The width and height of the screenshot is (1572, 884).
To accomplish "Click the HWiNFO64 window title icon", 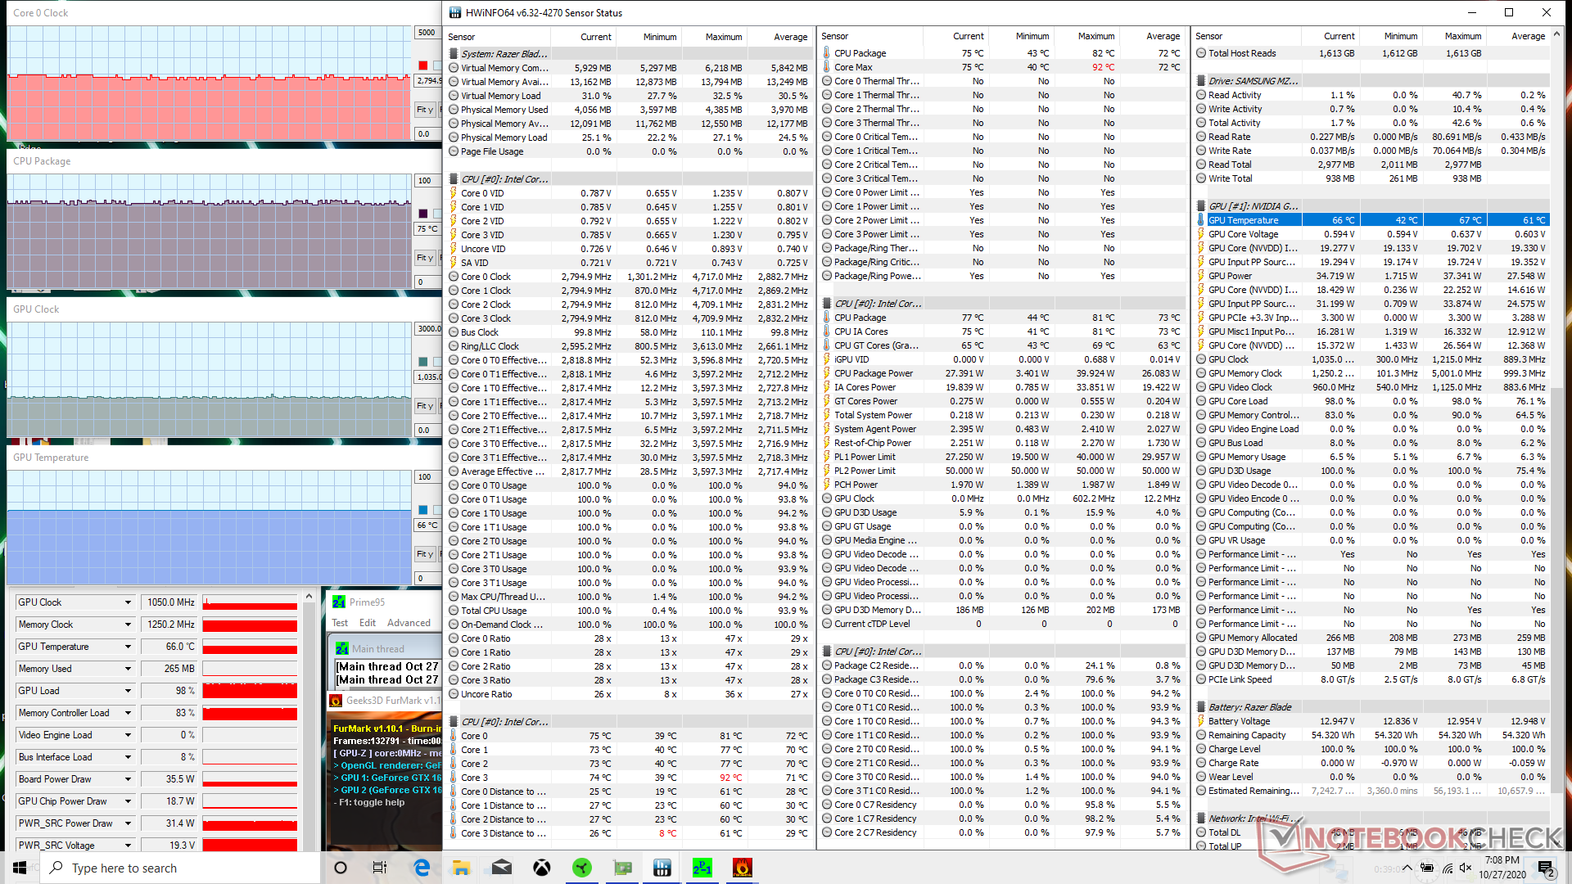I will point(455,12).
